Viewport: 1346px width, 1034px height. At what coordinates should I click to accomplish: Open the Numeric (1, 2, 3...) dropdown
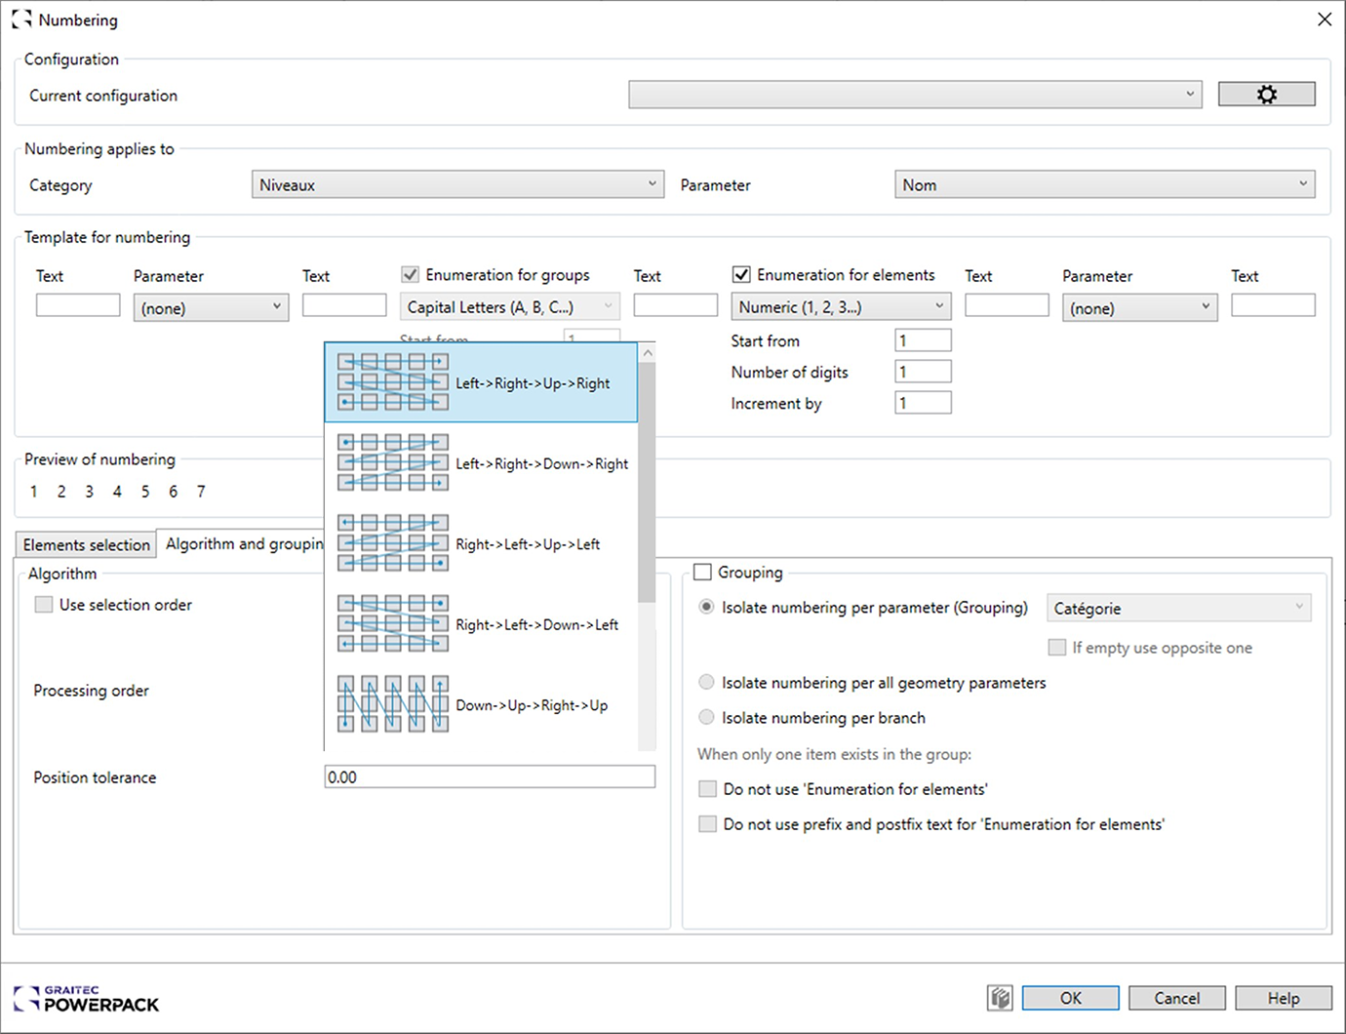(x=841, y=307)
